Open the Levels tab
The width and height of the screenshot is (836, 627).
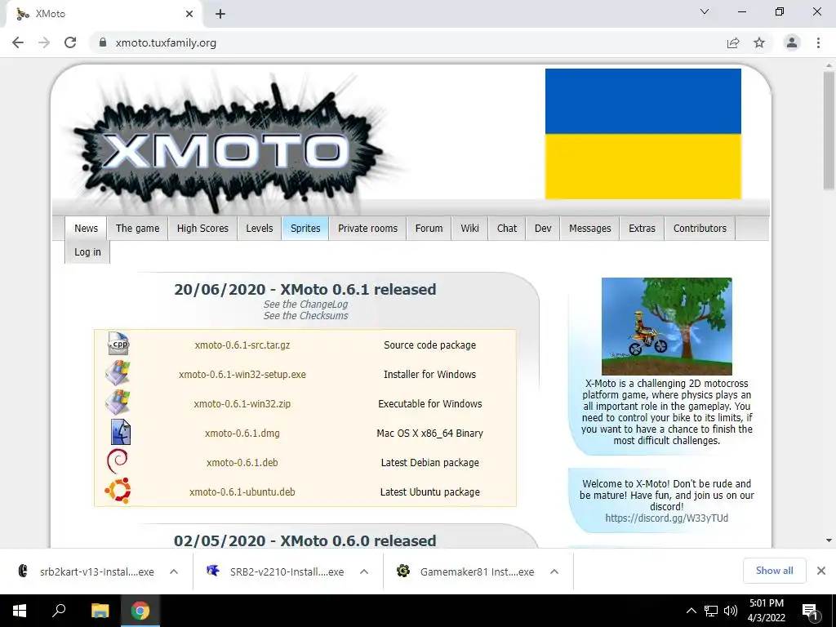259,229
